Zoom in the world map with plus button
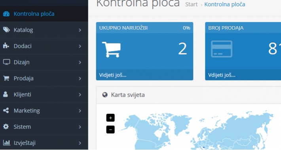 click(110, 118)
